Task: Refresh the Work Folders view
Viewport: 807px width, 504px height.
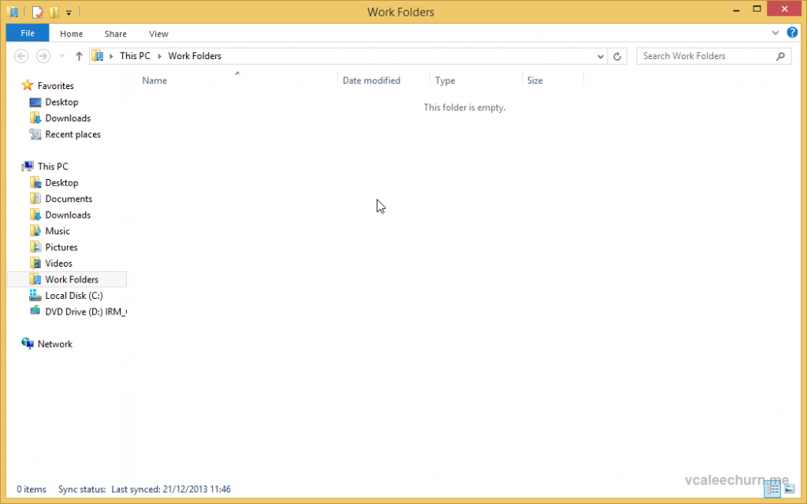Action: [x=617, y=56]
